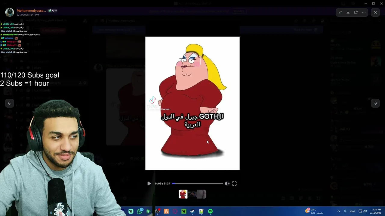
Task: Select the third gray thumbnail
Action: point(202,194)
